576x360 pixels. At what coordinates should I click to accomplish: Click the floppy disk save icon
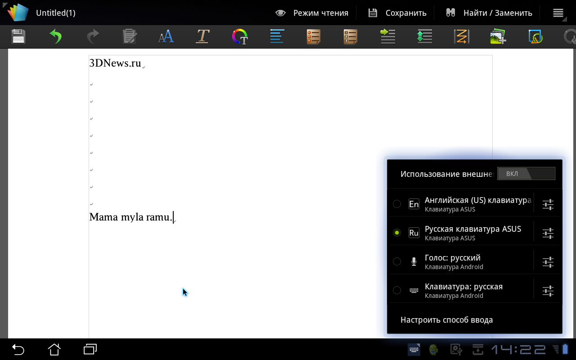pyautogui.click(x=18, y=36)
